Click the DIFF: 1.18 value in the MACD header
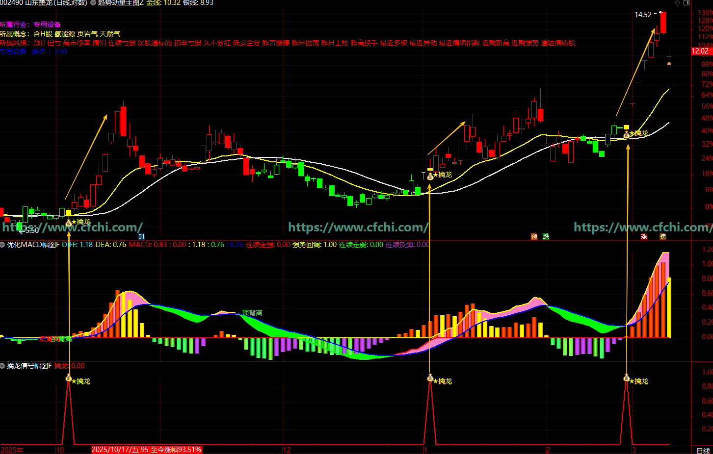This screenshot has height=454, width=713. point(78,245)
